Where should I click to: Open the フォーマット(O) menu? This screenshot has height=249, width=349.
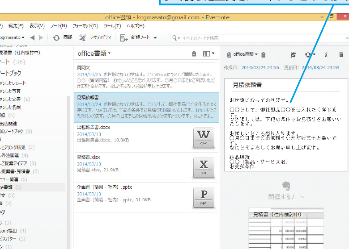pyautogui.click(x=85, y=26)
